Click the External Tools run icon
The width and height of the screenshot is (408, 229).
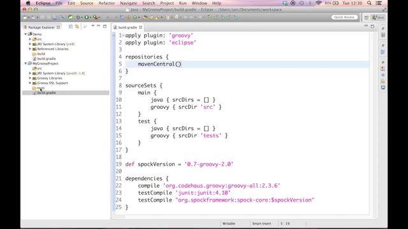pyautogui.click(x=95, y=17)
